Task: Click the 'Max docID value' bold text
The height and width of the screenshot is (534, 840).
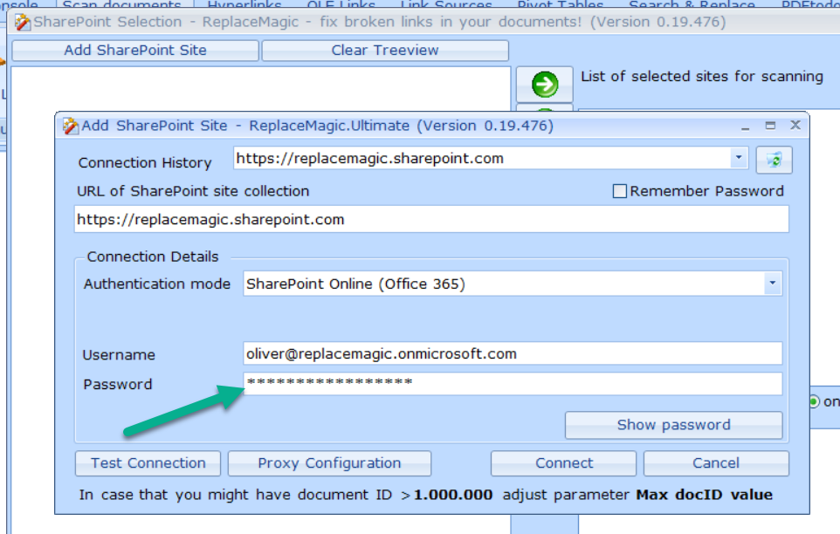Action: pyautogui.click(x=704, y=495)
